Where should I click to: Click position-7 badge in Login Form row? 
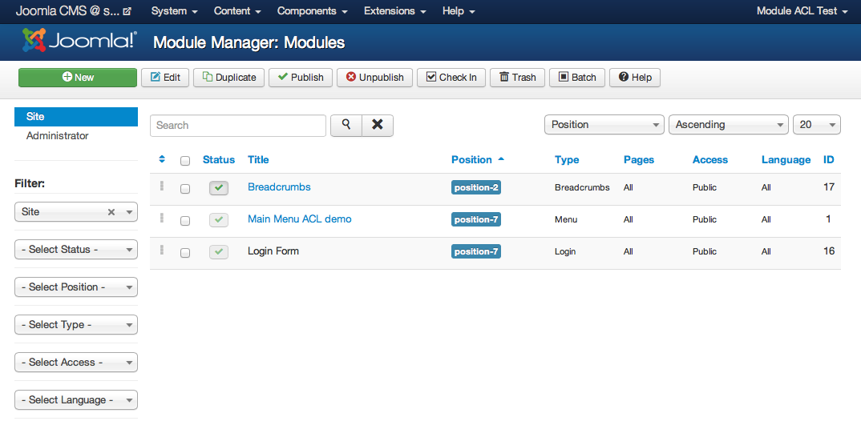coord(476,251)
